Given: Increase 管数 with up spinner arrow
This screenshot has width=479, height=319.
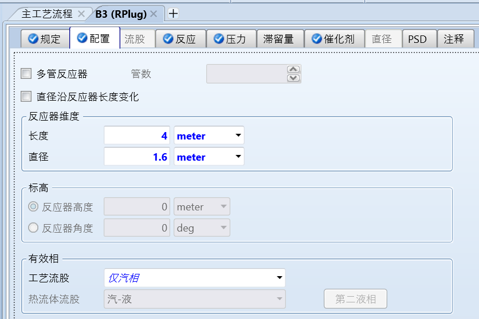Looking at the screenshot, I should [x=293, y=69].
